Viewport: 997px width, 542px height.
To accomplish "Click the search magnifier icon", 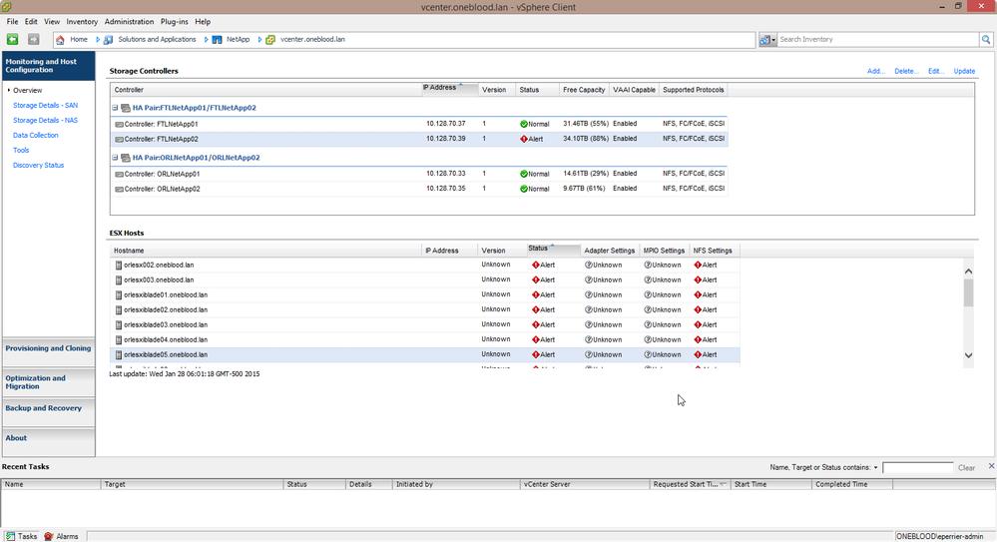I will [985, 40].
